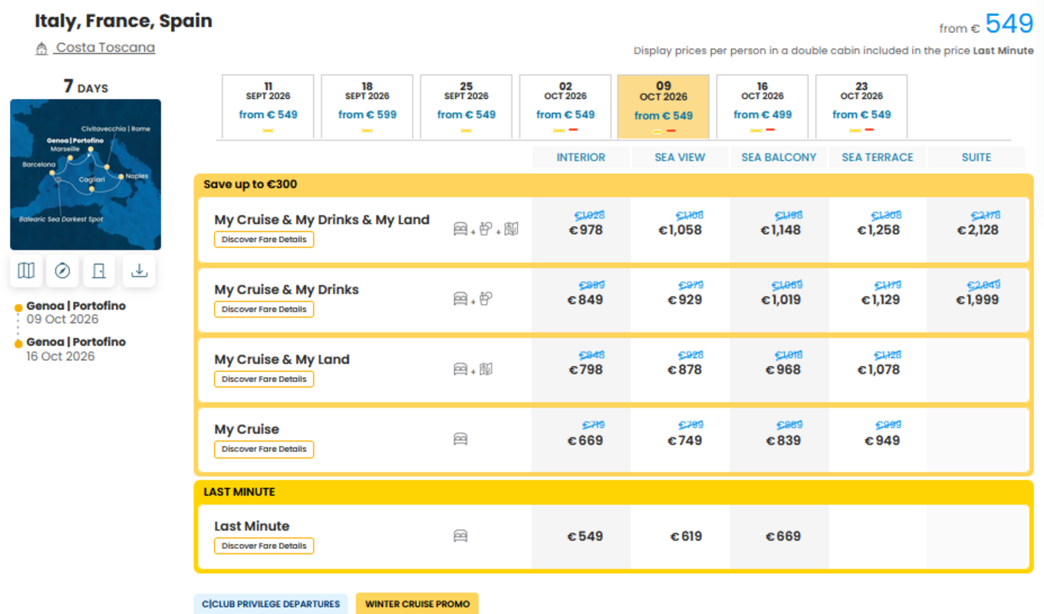Click bed icon in My Cruise row
The image size is (1044, 614).
460,439
